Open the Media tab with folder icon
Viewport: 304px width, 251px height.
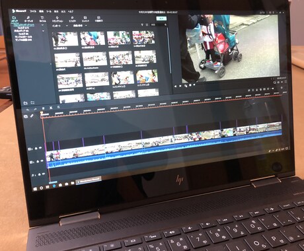tap(15, 19)
